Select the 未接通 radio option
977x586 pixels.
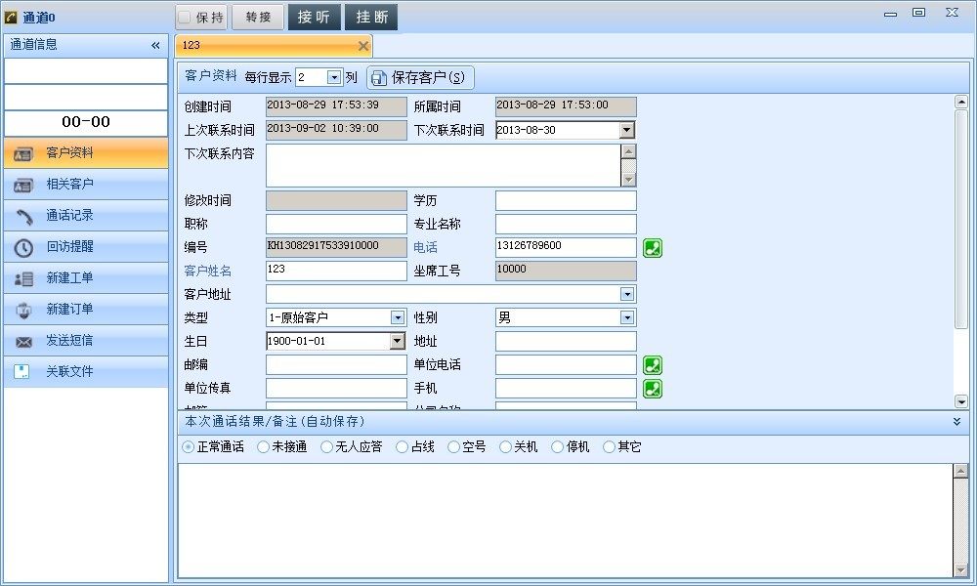click(x=264, y=447)
